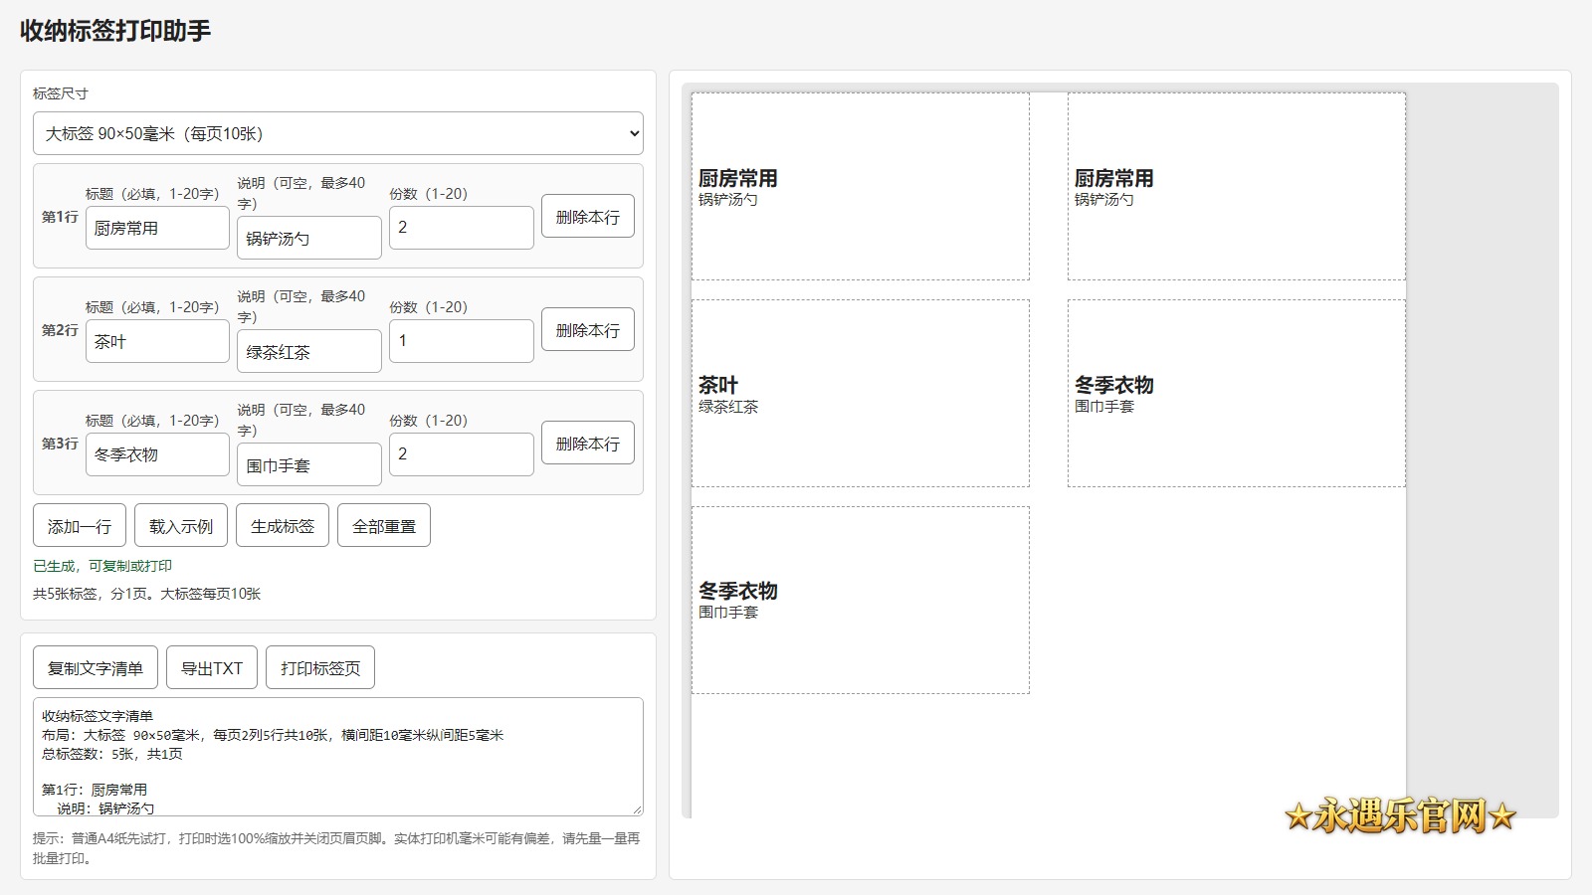Delete row 1 with 删除本行
1592x895 pixels.
point(588,216)
